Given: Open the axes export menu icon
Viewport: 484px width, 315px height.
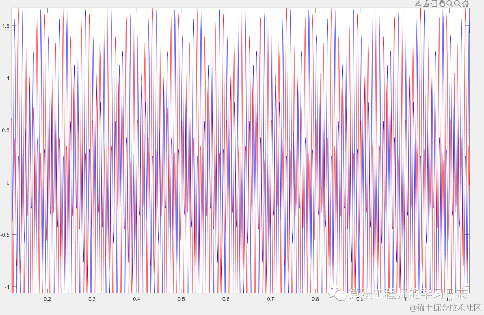Looking at the screenshot, I should click(x=418, y=4).
